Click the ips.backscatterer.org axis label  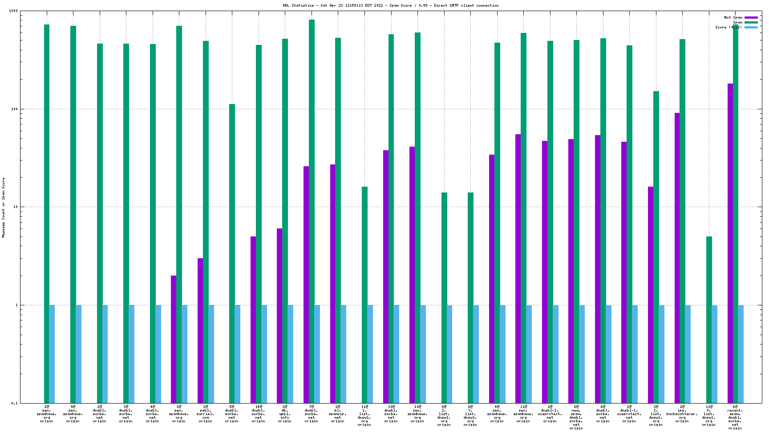tap(682, 414)
